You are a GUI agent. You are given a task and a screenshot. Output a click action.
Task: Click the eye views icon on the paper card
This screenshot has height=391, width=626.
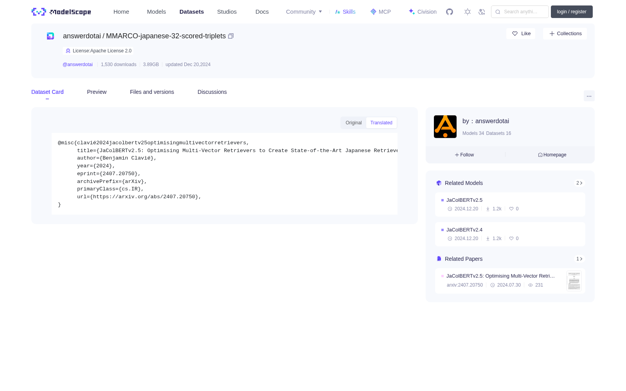pos(531,285)
